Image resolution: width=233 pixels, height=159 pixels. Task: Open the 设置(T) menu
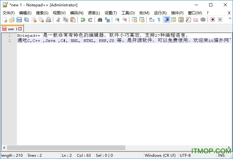pos(111,13)
